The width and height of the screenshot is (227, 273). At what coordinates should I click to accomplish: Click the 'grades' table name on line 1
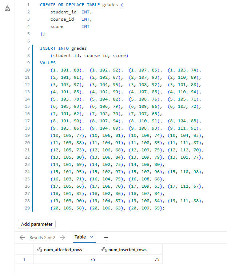pyautogui.click(x=110, y=5)
